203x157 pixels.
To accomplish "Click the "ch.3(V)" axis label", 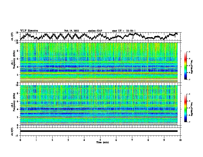I will click(x=12, y=132).
